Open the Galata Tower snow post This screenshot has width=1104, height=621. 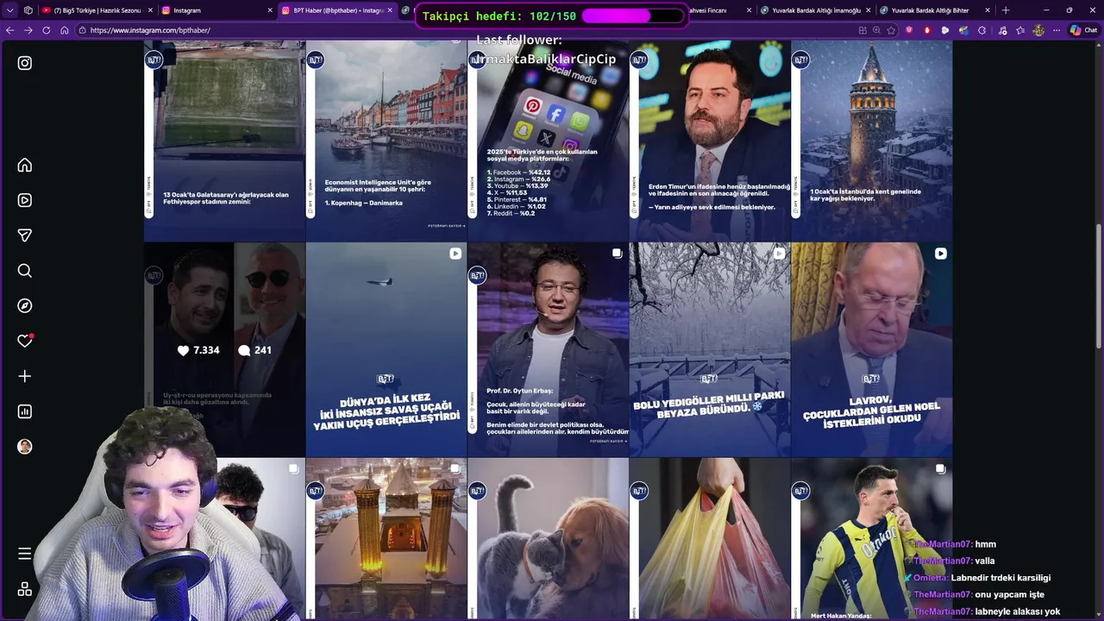pos(872,141)
